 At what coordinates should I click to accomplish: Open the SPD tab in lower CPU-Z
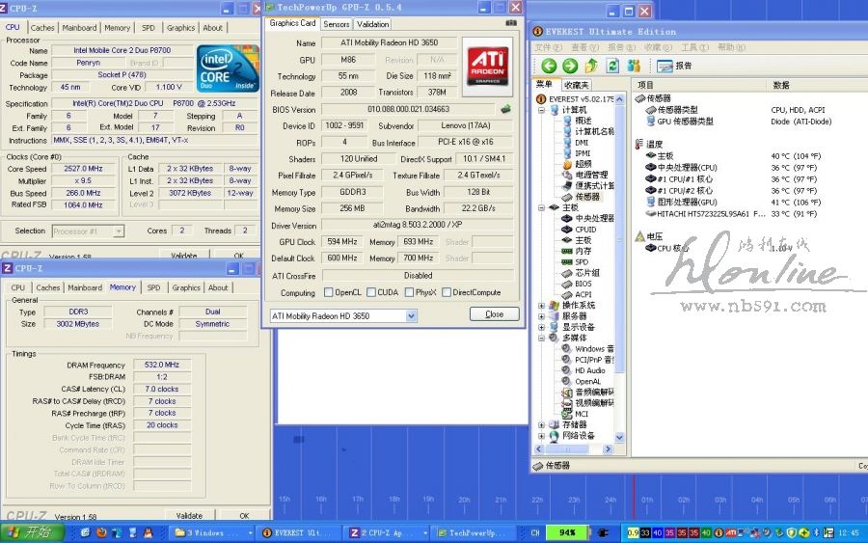click(153, 287)
